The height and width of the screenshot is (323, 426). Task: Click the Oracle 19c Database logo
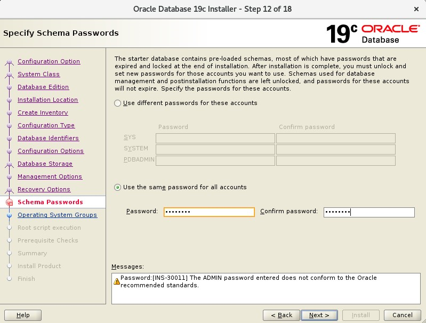pyautogui.click(x=373, y=34)
